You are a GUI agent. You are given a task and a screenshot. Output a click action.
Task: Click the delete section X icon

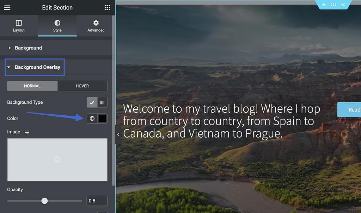(343, 5)
